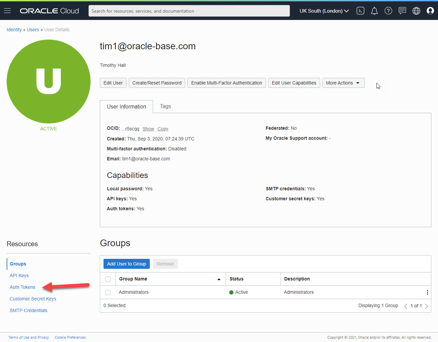438x342 pixels.
Task: Select Groups in Resources list
Action: (x=18, y=264)
